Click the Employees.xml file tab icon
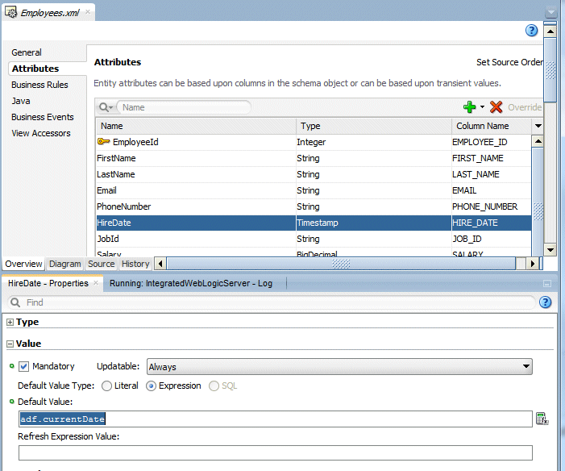 pos(10,13)
